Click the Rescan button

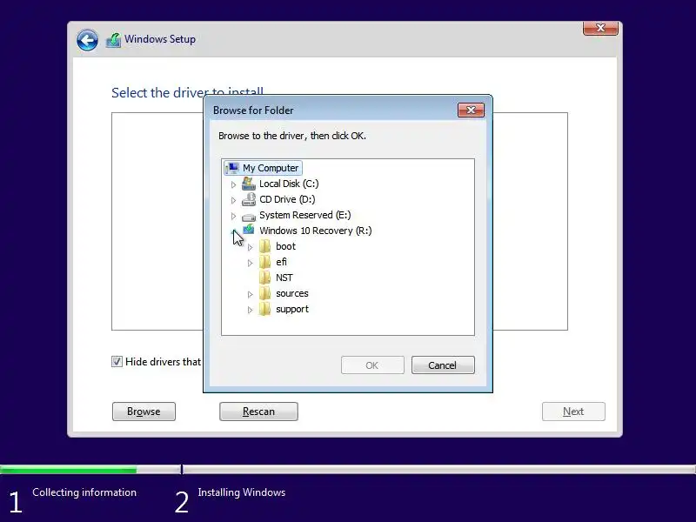point(258,412)
